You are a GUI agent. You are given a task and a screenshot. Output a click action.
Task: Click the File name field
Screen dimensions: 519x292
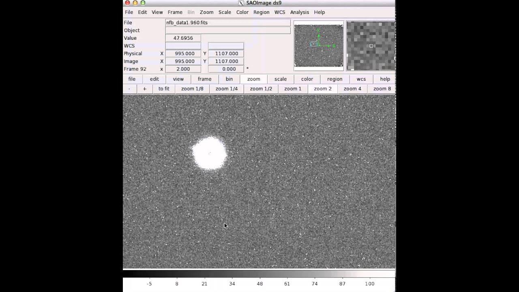228,23
